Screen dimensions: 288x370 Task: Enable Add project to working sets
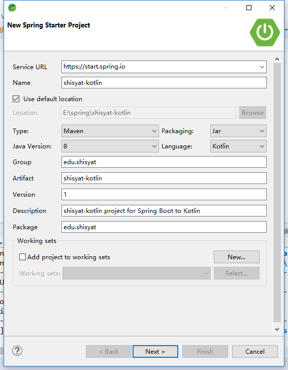coord(22,257)
